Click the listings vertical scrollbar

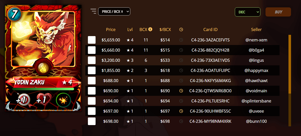point(290,80)
